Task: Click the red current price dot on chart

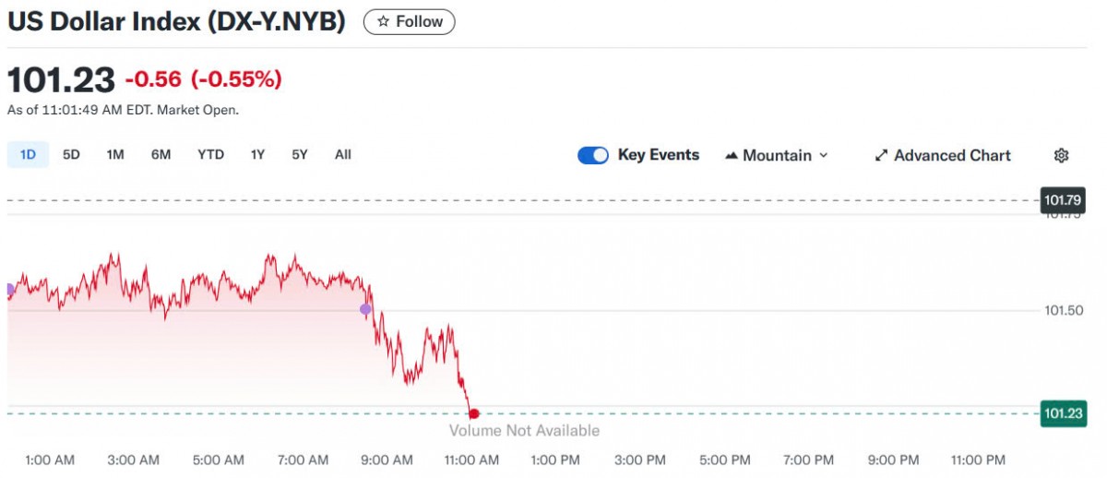Action: coord(473,413)
